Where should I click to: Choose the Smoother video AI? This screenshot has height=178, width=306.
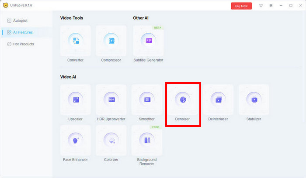point(147,99)
